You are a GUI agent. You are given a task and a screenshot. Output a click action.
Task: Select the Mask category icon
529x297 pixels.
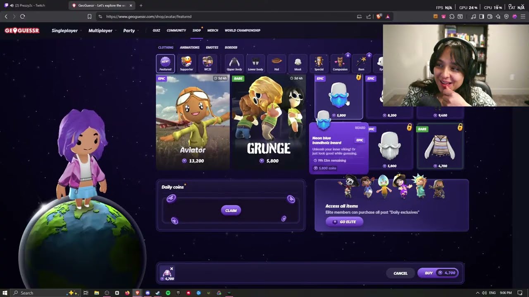[298, 64]
